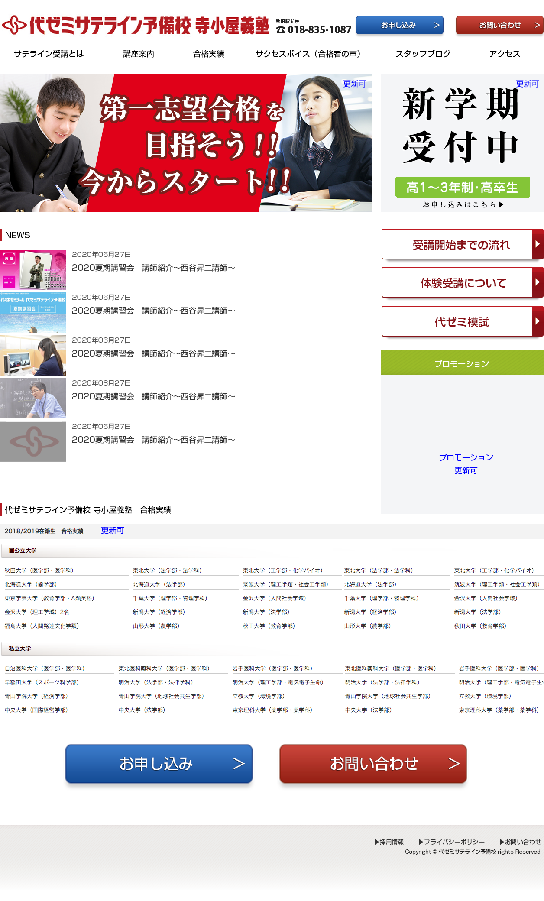Click the blue お申し込み button in the header
This screenshot has height=901, width=544.
point(400,25)
